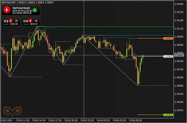Click the 8 Oct 17:30 time label
The image size is (187, 123).
click(x=55, y=120)
